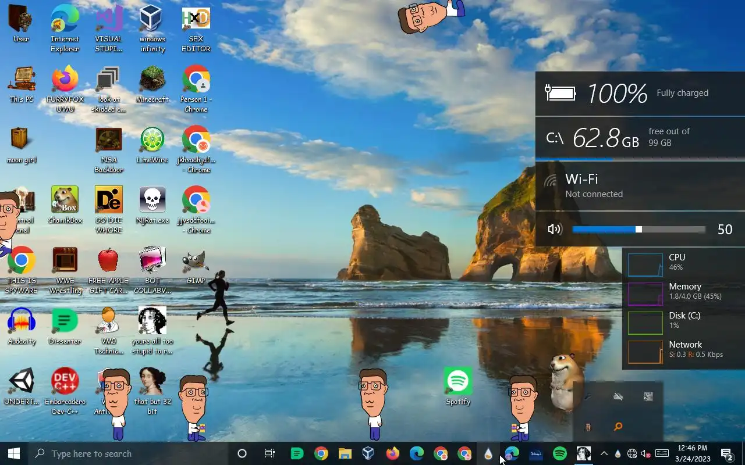Click the crossed-out cloud icon in hidden icons popup

click(618, 396)
